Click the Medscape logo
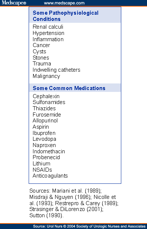This screenshot has width=147, height=229. pos(14,3)
